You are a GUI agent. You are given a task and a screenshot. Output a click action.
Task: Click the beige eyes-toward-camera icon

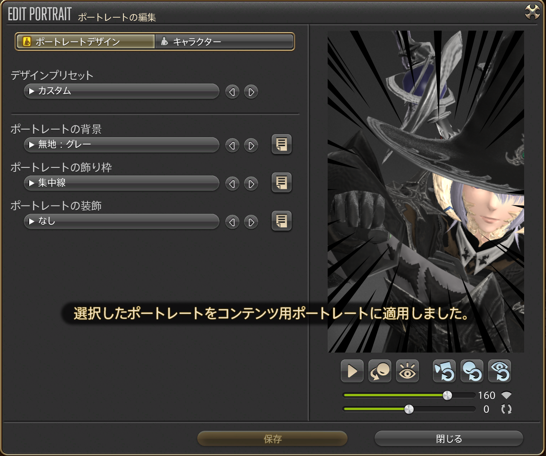(x=407, y=371)
